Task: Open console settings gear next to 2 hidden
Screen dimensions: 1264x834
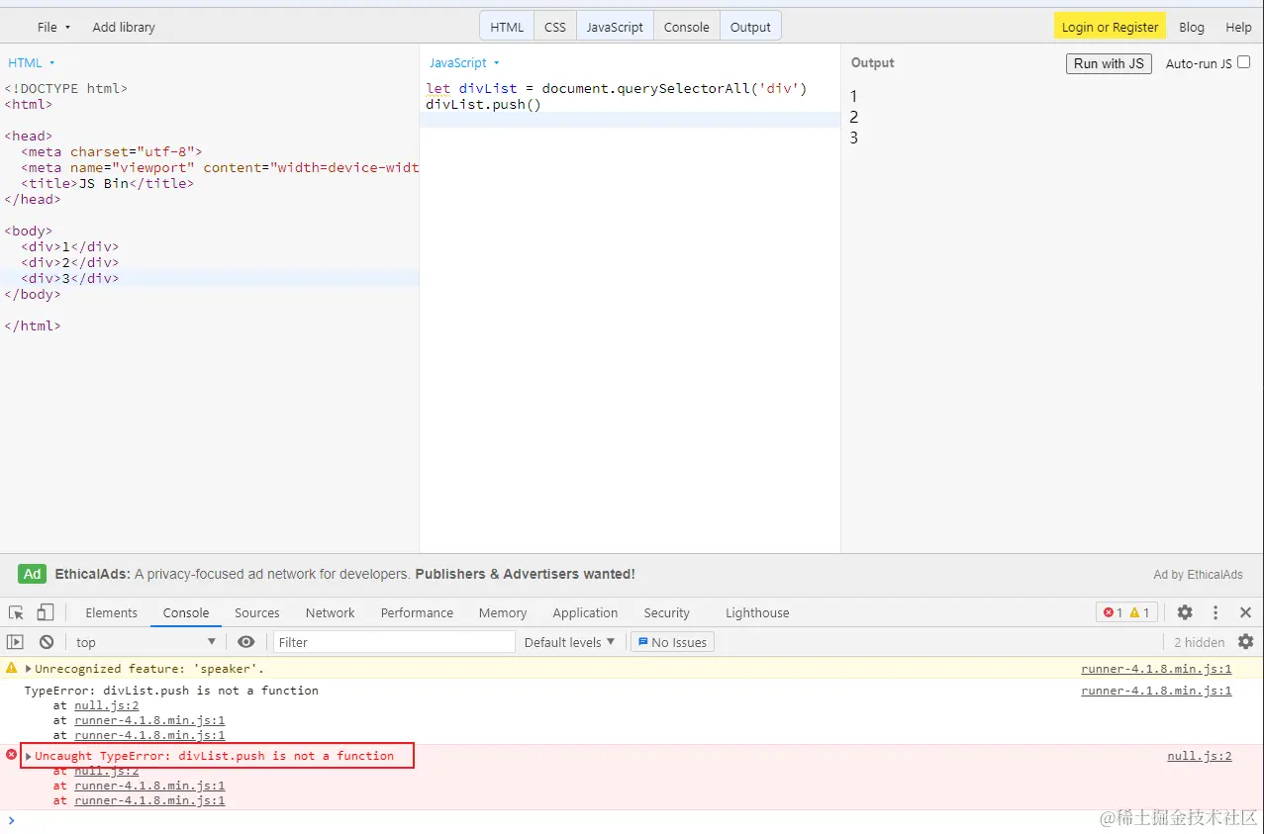Action: pyautogui.click(x=1245, y=642)
